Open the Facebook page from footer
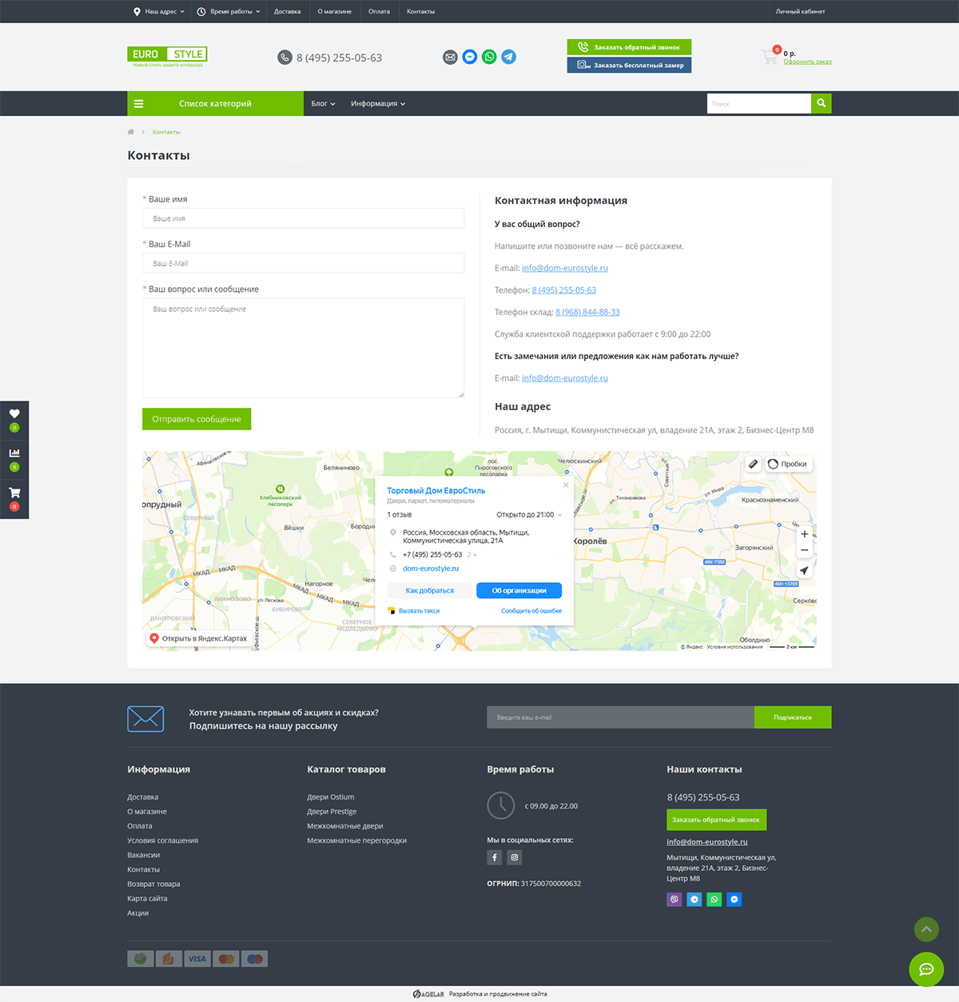 pyautogui.click(x=495, y=857)
